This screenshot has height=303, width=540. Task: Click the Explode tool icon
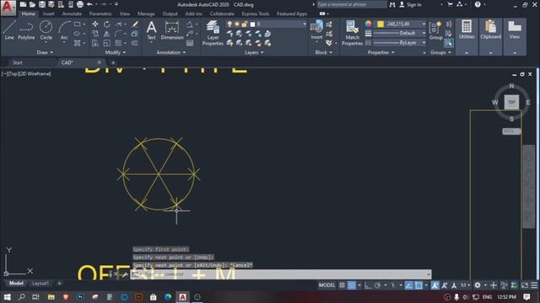(x=135, y=34)
